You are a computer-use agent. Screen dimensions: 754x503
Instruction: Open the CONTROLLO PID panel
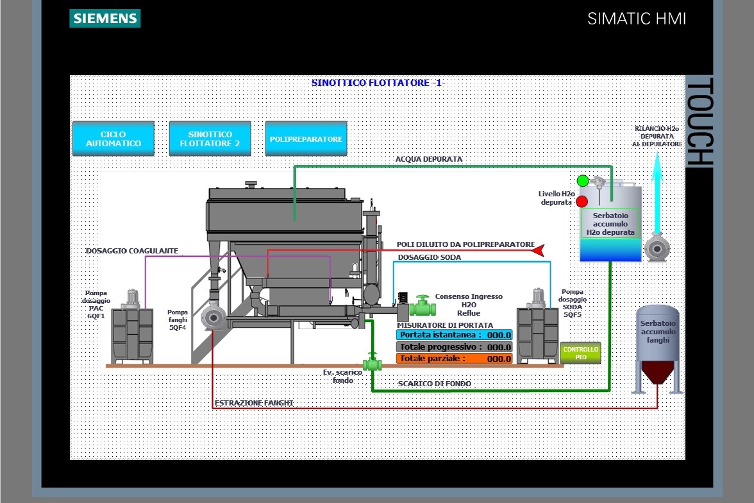[x=580, y=353]
